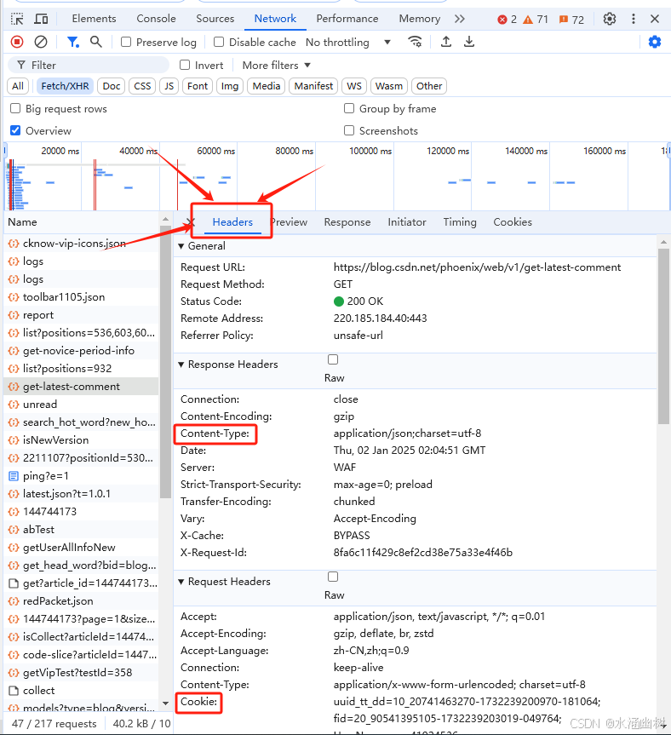Open DevTools settings gear
This screenshot has height=735, width=671.
pos(609,19)
